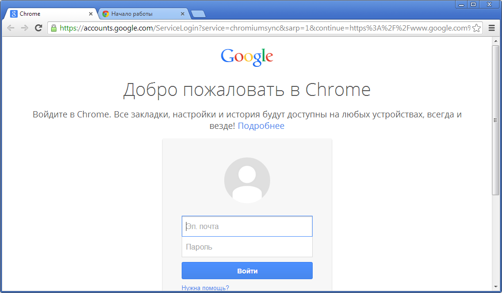The width and height of the screenshot is (502, 293).
Task: Open a new tab with the new-tab button
Action: pyautogui.click(x=198, y=14)
